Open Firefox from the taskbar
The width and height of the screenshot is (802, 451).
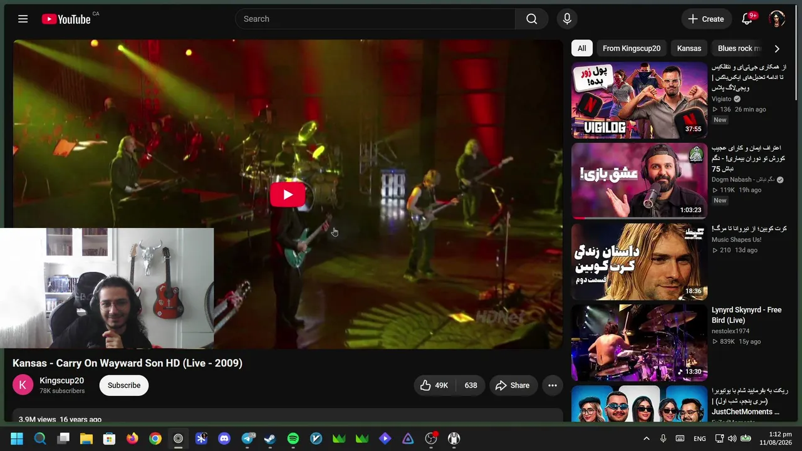(132, 438)
